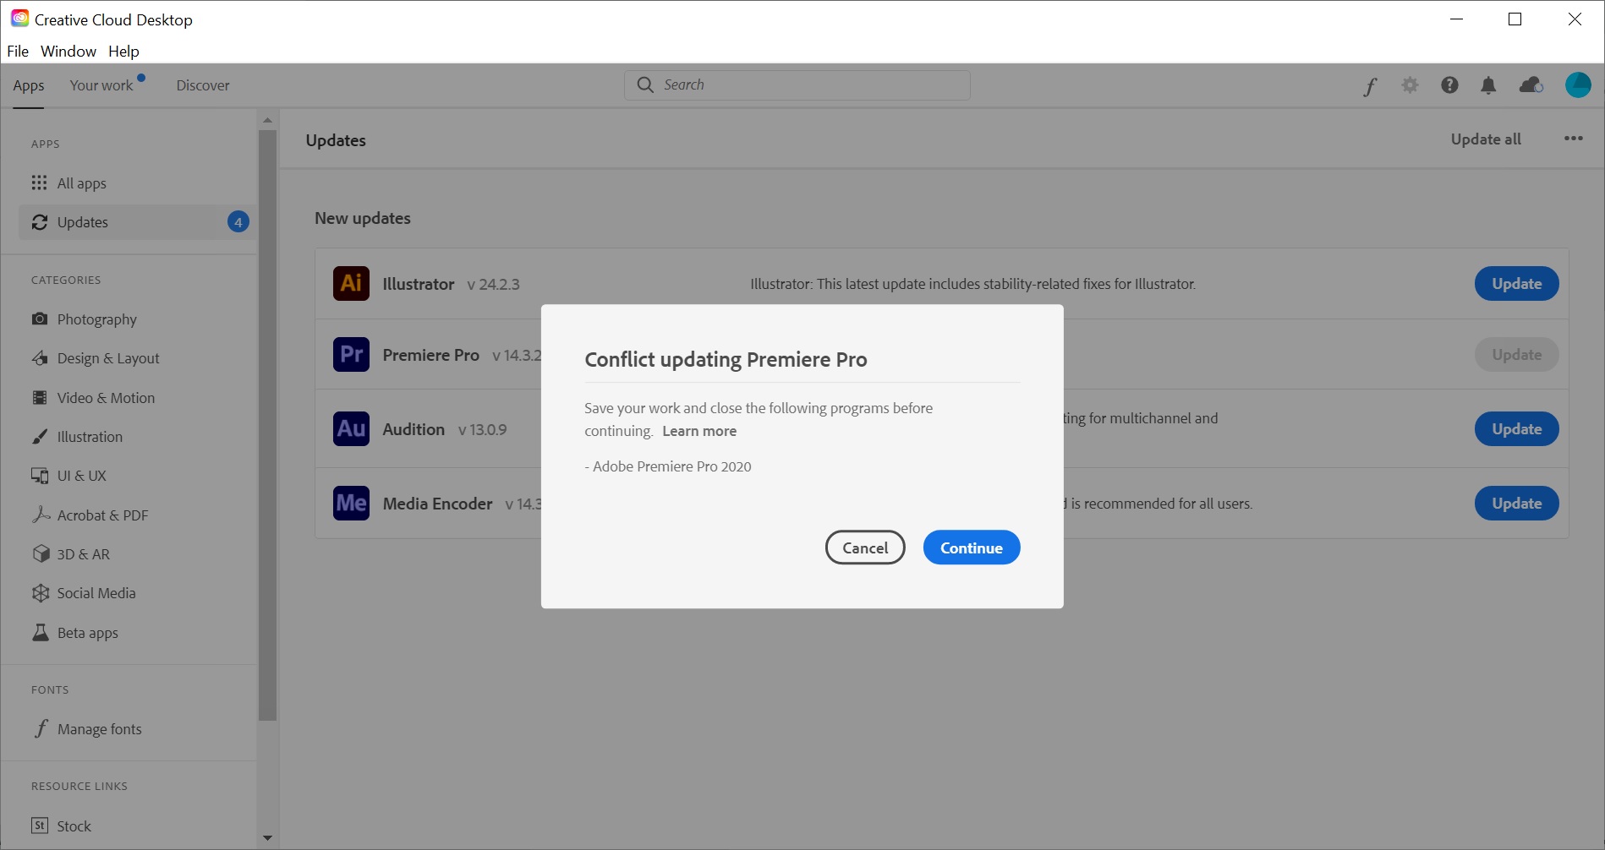Click the Media Encoder app icon

tap(351, 503)
